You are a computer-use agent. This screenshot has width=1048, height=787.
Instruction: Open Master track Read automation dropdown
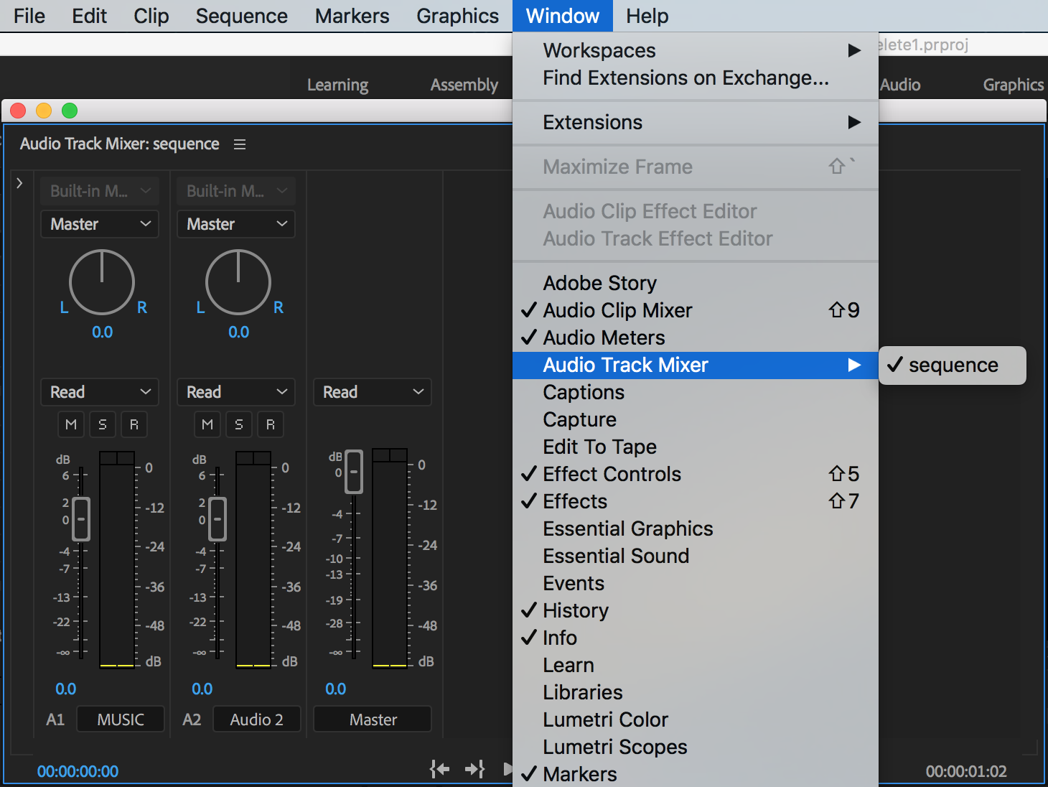pyautogui.click(x=373, y=392)
